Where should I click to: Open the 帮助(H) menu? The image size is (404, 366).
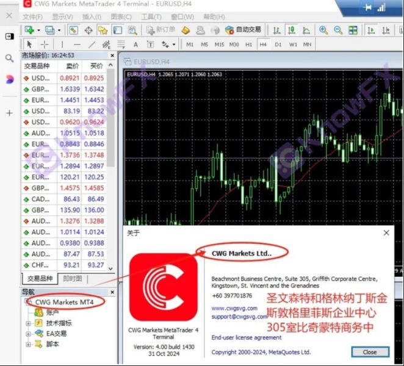coord(214,17)
